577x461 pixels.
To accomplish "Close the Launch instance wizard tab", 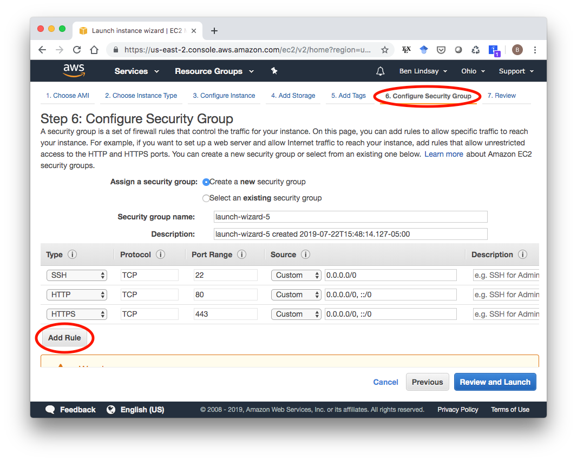I will (x=194, y=31).
